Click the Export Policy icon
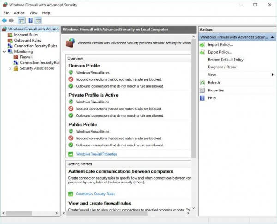The height and width of the screenshot is (224, 277). (202, 52)
